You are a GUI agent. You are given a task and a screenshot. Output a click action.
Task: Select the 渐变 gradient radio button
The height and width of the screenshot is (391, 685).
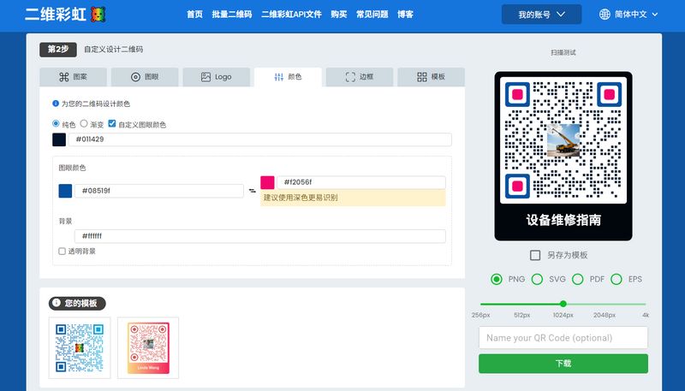coord(84,124)
